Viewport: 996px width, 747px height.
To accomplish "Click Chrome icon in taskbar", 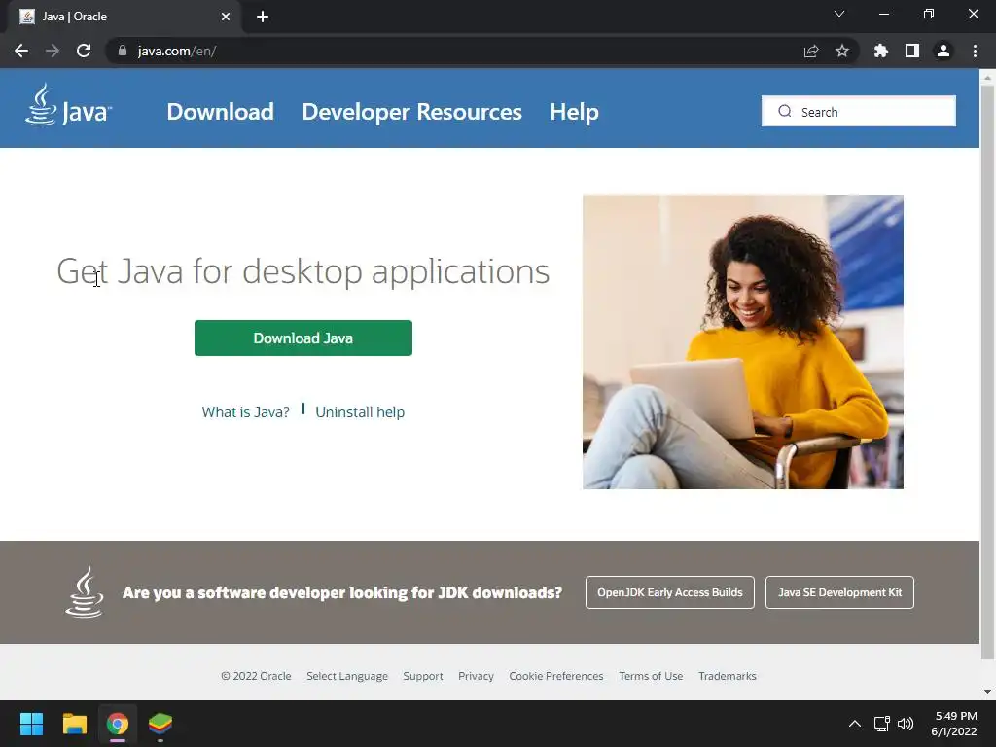I will coord(118,724).
